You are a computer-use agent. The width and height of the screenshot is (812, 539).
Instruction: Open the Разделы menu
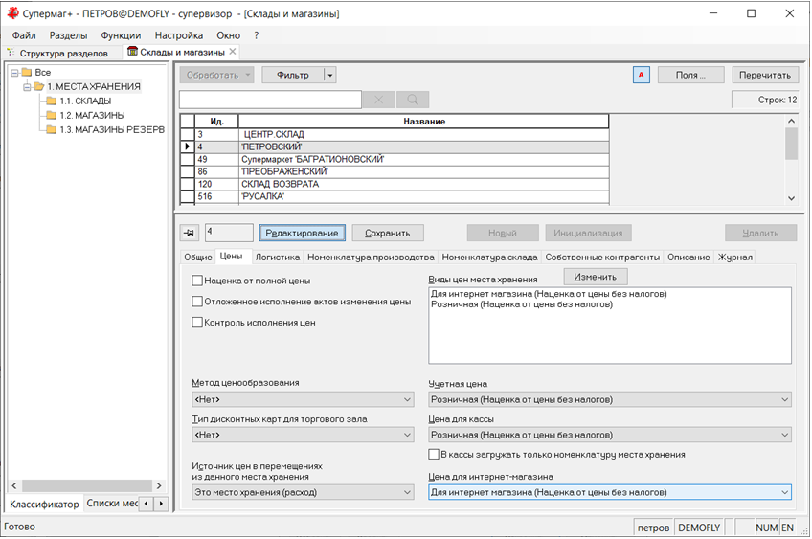click(x=68, y=35)
